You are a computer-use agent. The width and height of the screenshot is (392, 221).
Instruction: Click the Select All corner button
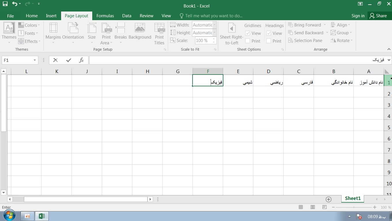(387, 71)
